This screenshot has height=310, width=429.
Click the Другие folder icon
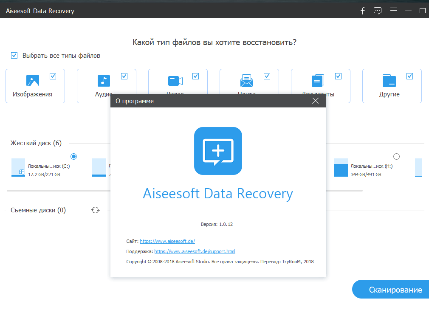click(389, 81)
